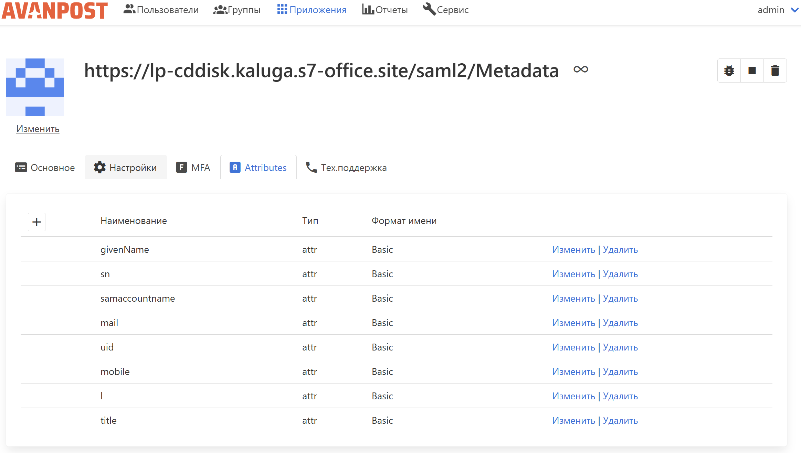Open the Приложения section
801x453 pixels.
pos(312,10)
